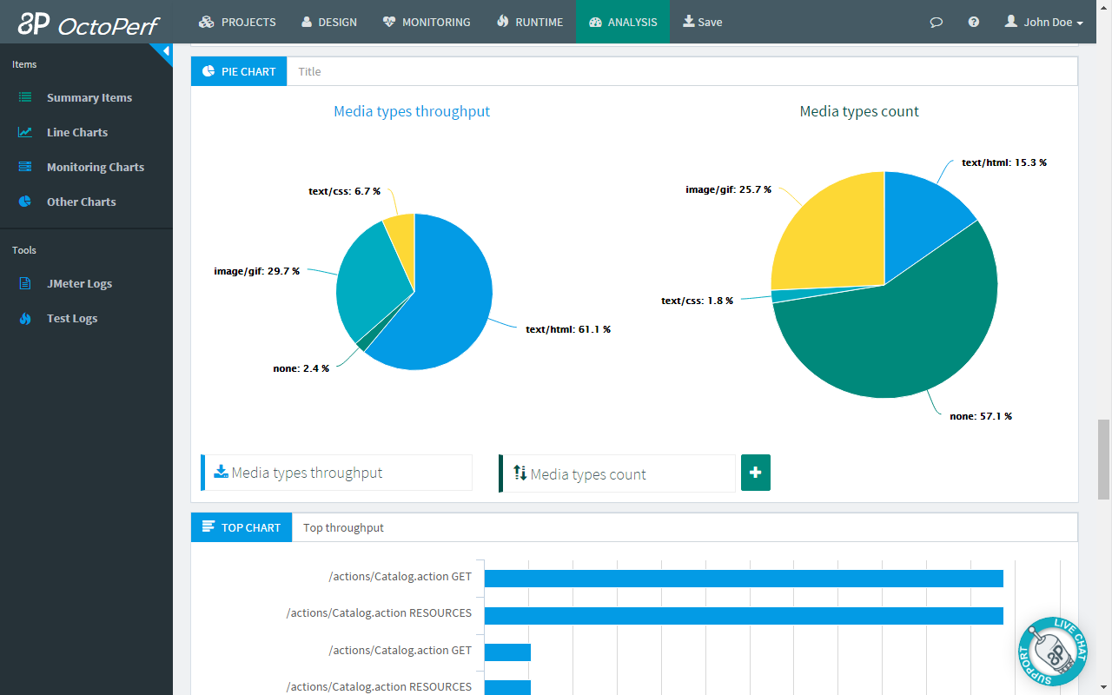Switch to the Analysis tab
1112x695 pixels.
622,23
